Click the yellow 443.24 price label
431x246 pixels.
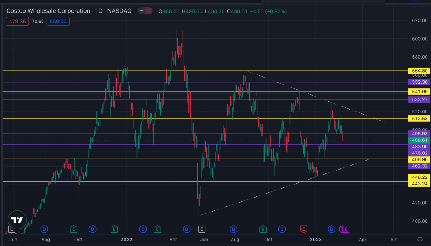point(419,184)
